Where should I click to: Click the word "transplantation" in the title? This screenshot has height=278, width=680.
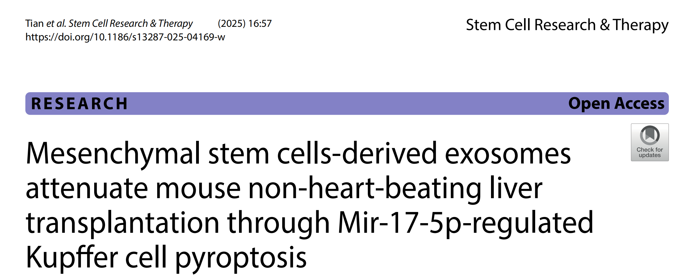click(x=123, y=223)
